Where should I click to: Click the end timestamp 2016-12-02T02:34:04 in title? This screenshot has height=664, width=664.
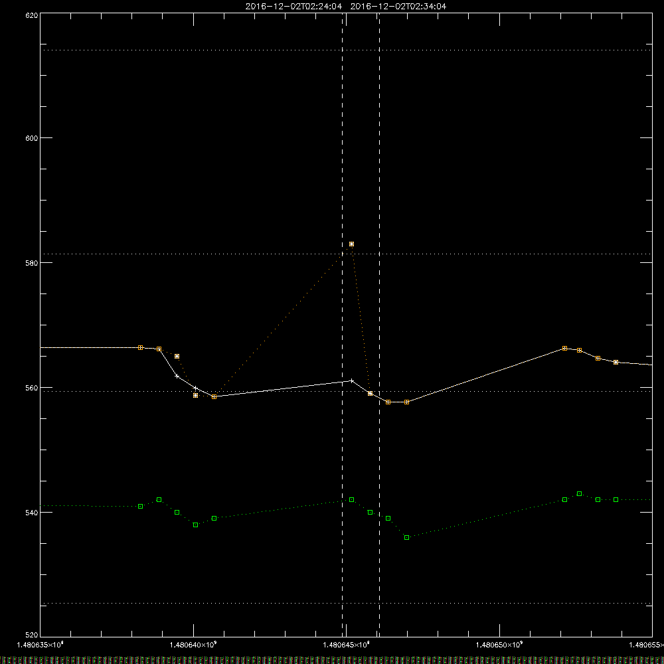398,7
